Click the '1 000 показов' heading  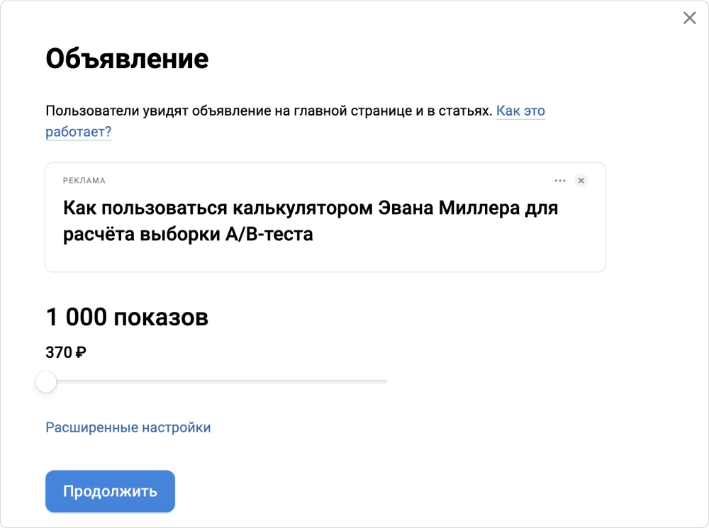point(127,317)
